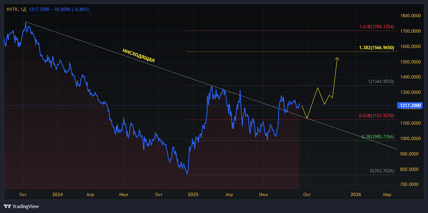Image resolution: width=428 pixels, height=213 pixels.
Task: Click 1400.0000 on the price axis
Action: (x=411, y=77)
